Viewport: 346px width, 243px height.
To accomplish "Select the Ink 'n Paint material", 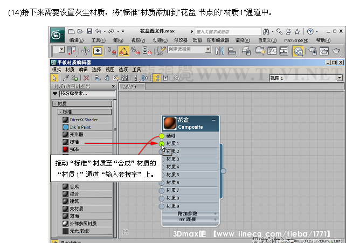I will point(87,127).
